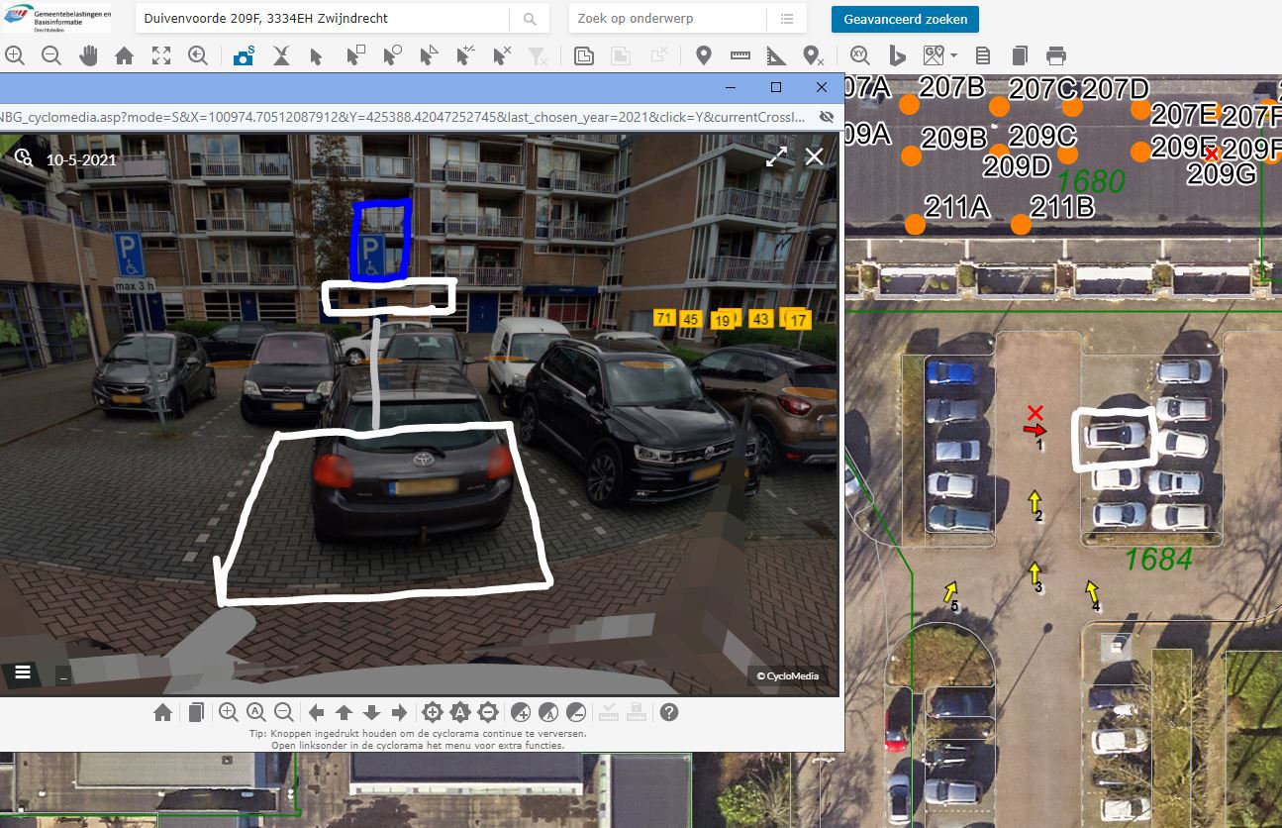Click the address search magnifier button
The width and height of the screenshot is (1282, 828).
[x=530, y=19]
